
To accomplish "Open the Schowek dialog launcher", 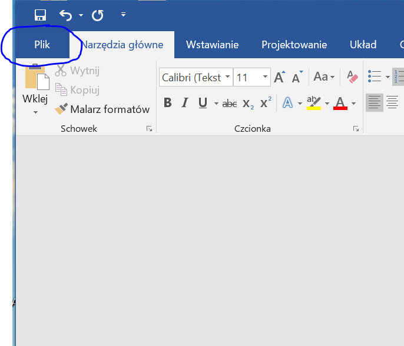I will (149, 129).
